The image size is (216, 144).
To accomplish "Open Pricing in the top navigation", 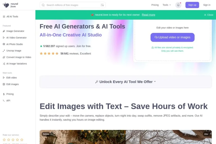I will [155, 5].
